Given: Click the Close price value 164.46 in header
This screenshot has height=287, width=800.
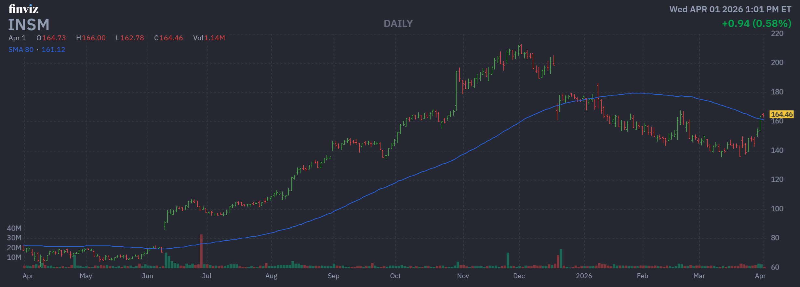Looking at the screenshot, I should pyautogui.click(x=171, y=38).
